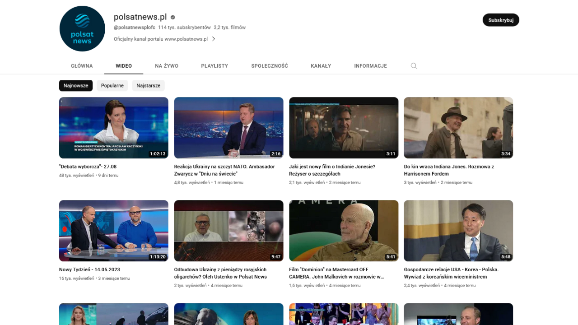
Task: Switch to the GŁÓWNA tab
Action: pyautogui.click(x=82, y=66)
